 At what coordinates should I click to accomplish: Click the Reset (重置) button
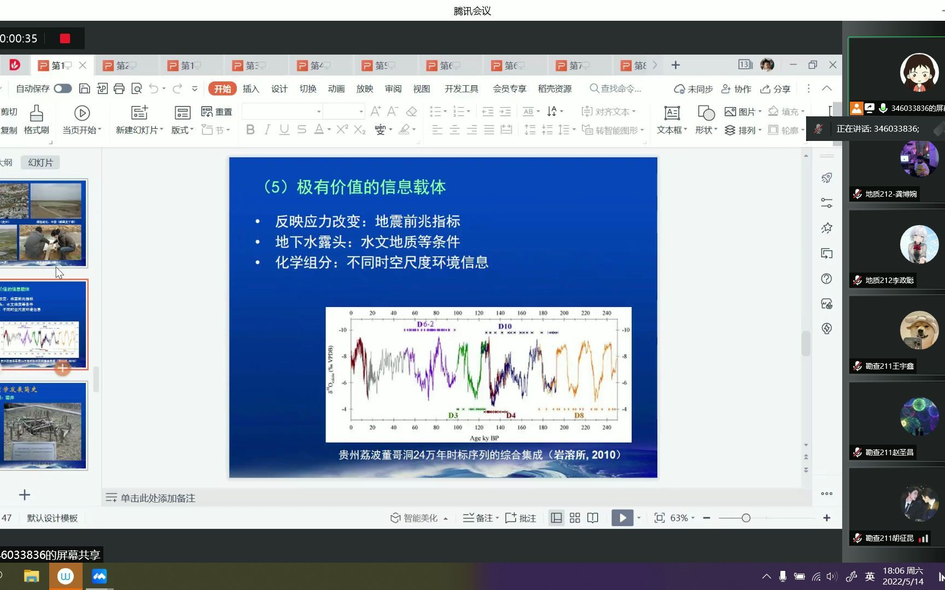tap(217, 111)
